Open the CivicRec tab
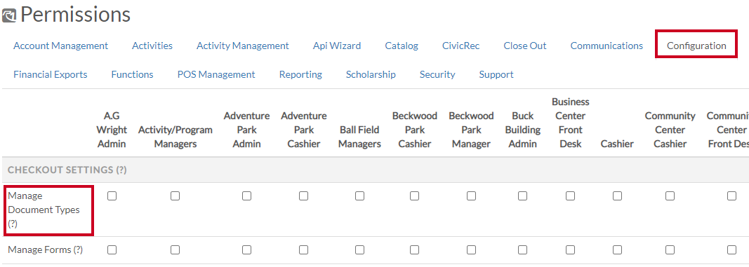The height and width of the screenshot is (267, 749). pyautogui.click(x=461, y=46)
